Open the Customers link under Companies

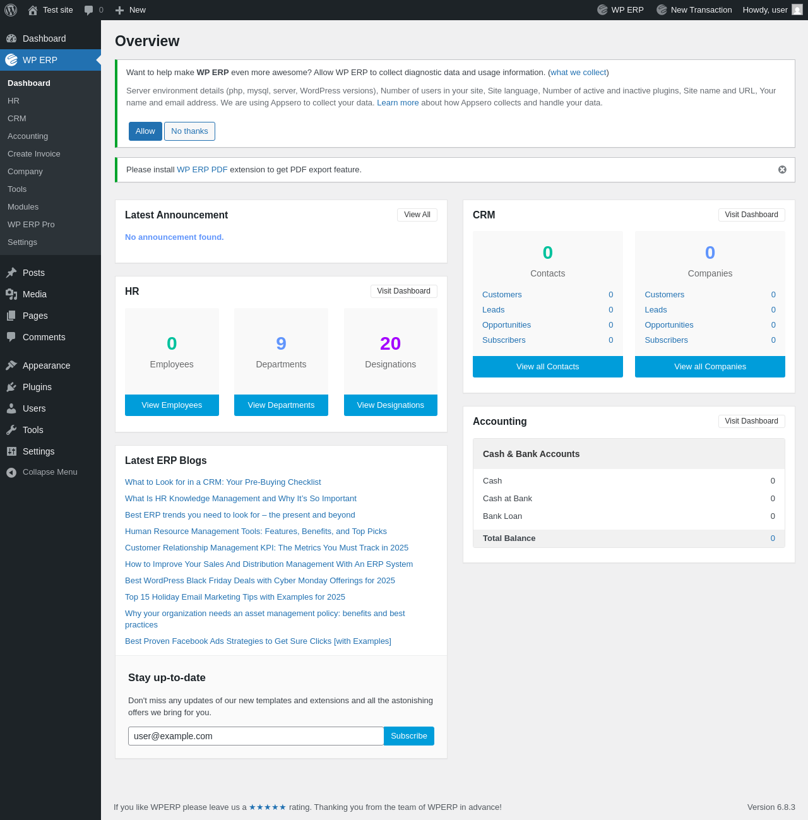pos(665,295)
